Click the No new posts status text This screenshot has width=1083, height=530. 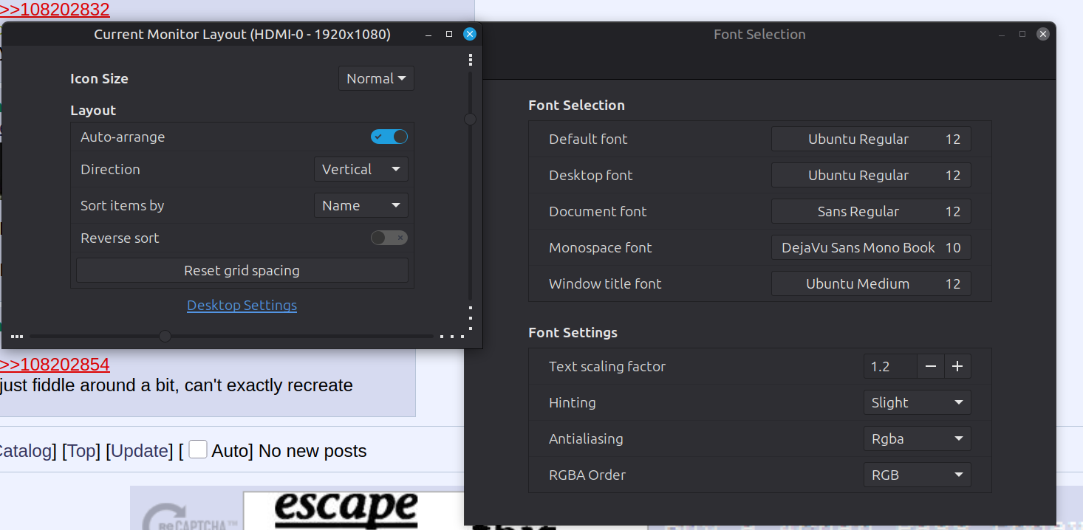pos(312,451)
